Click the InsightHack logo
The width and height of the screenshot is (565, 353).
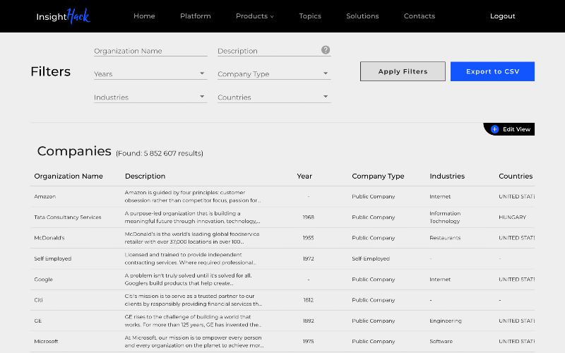coord(64,16)
